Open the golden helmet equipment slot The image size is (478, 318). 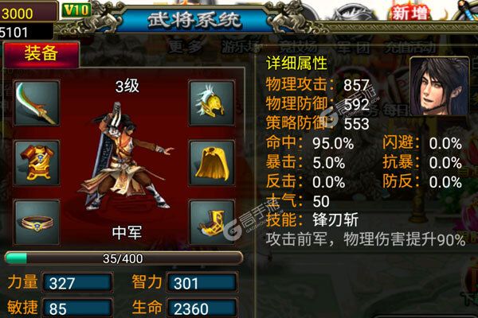click(x=212, y=103)
